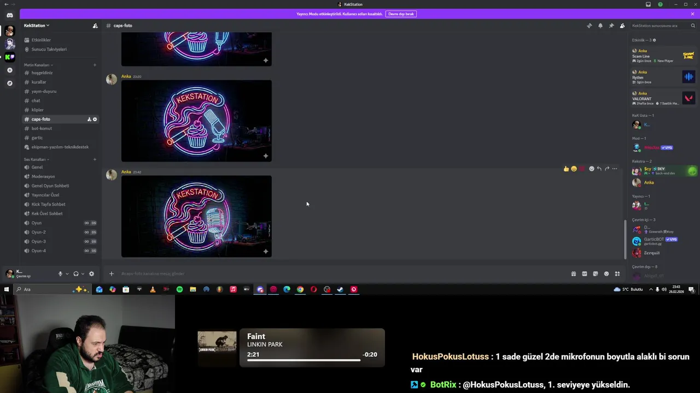Reply to Anka's 23:42 message
700x393 pixels.
tap(599, 169)
